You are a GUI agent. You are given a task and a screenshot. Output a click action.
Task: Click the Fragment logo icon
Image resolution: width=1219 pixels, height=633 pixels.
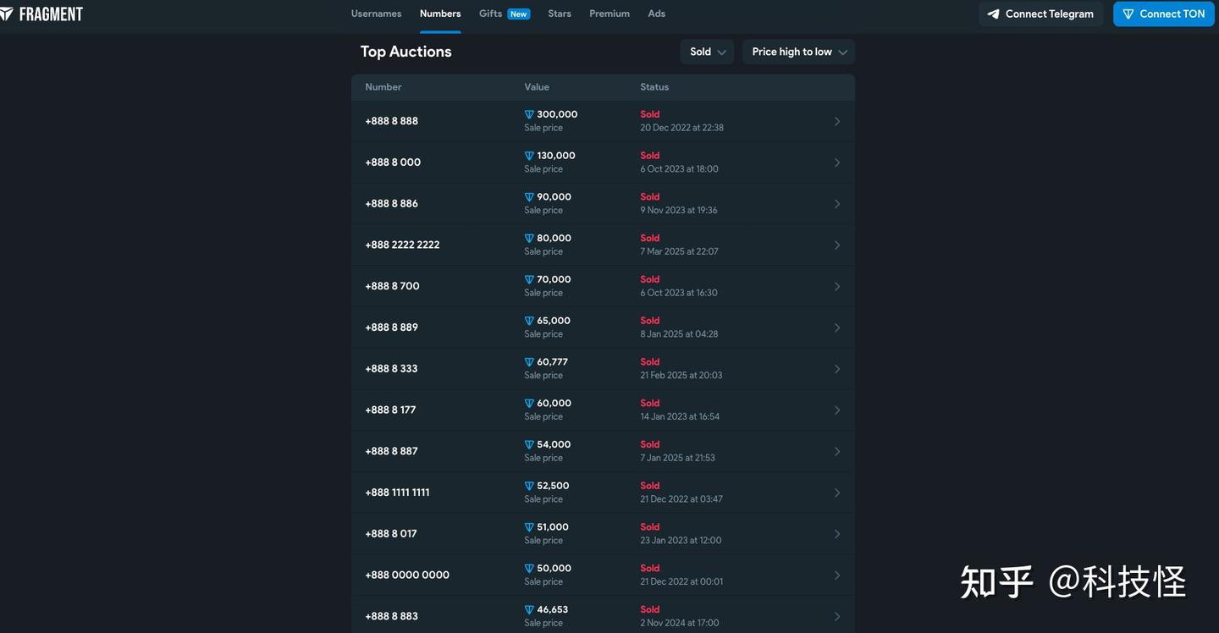[x=6, y=14]
